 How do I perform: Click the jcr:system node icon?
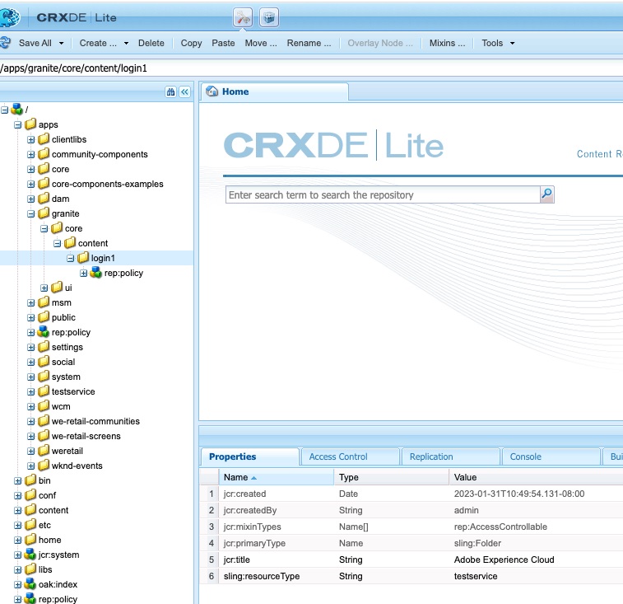click(30, 555)
